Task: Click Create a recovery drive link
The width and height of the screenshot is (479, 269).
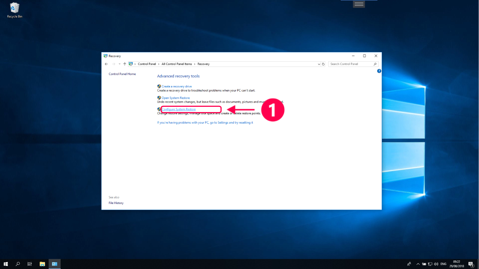Action: tap(177, 86)
